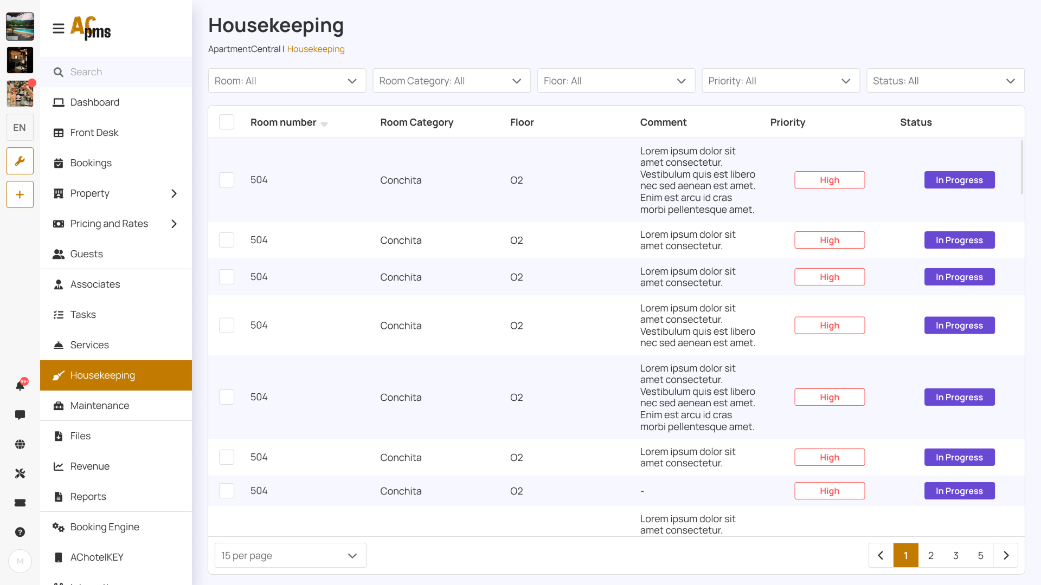The width and height of the screenshot is (1041, 585).
Task: Click the globe icon in left rail
Action: [20, 444]
